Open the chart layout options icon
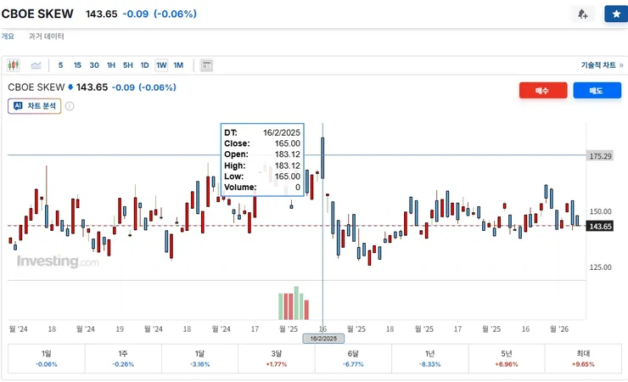This screenshot has width=628, height=382. (206, 65)
